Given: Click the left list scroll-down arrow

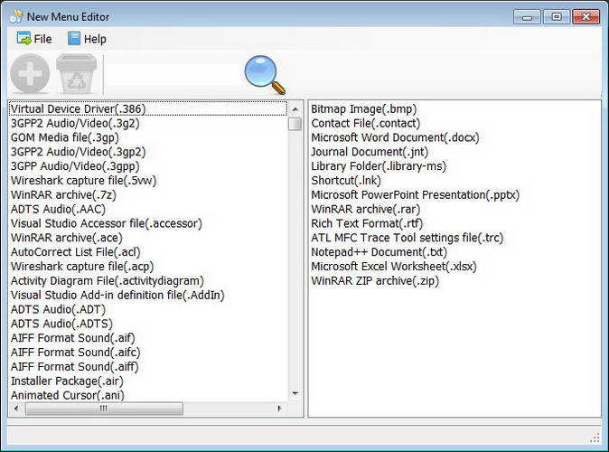Looking at the screenshot, I should tap(295, 393).
